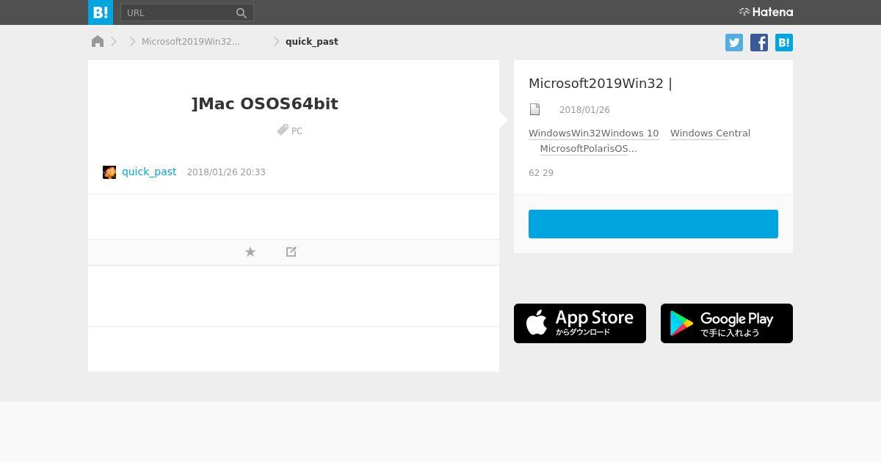This screenshot has width=881, height=462.
Task: Focus the URL search field
Action: point(178,12)
